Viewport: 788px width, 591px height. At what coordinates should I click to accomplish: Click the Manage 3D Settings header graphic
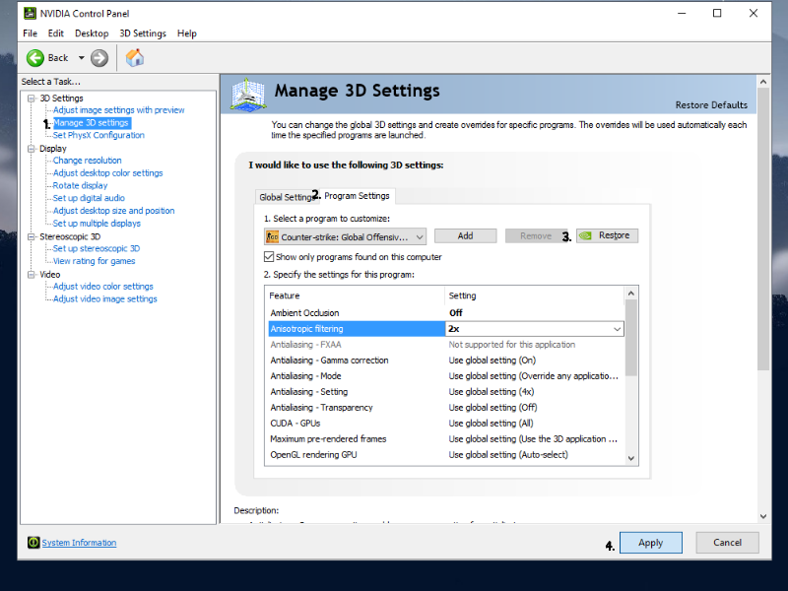248,94
